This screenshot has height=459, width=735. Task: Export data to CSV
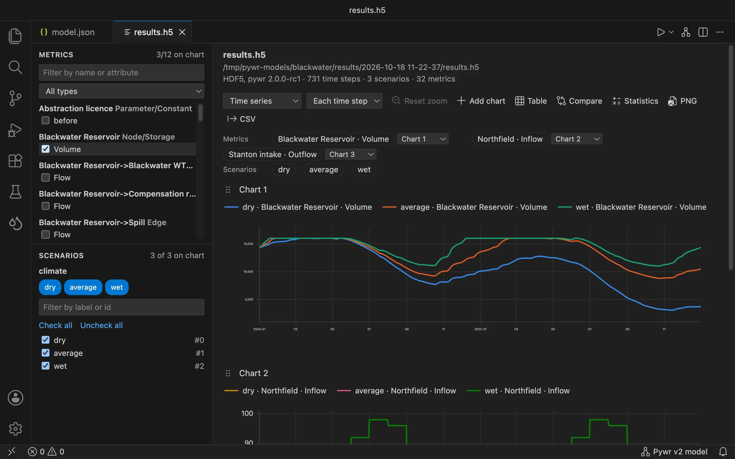241,119
